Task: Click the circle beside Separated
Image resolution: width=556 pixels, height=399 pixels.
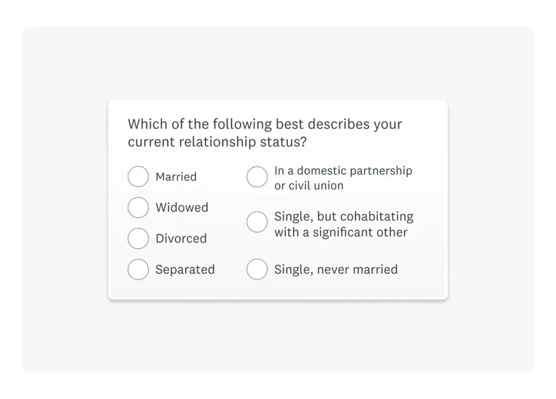Action: (138, 269)
